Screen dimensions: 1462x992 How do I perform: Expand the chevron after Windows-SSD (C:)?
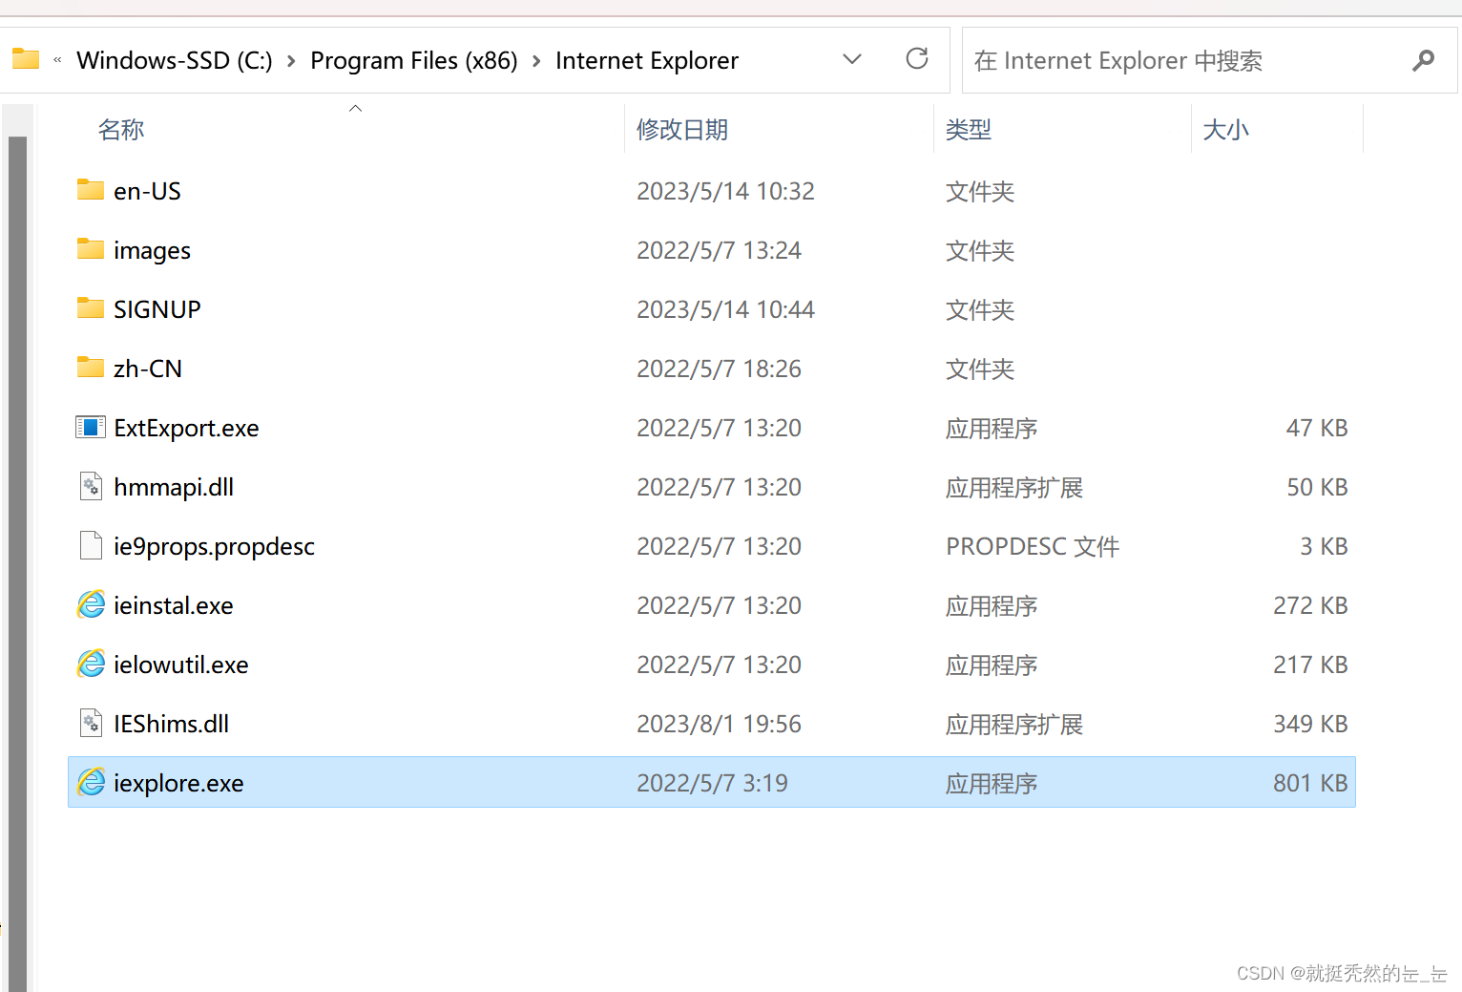point(291,61)
